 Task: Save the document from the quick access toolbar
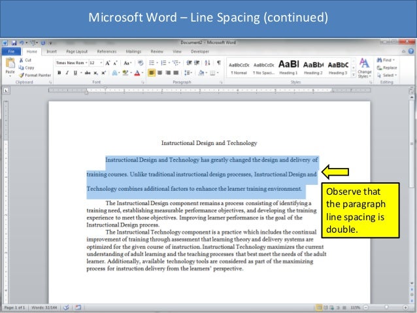[x=14, y=42]
